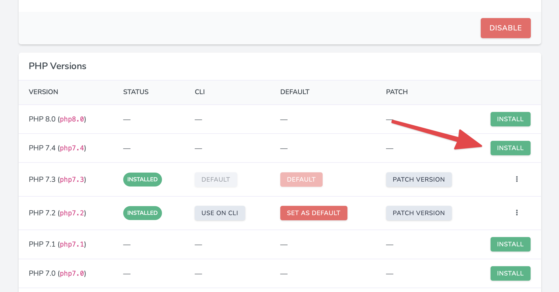Image resolution: width=559 pixels, height=292 pixels.
Task: Open the kebab menu for PHP 7.3
Action: 517,179
